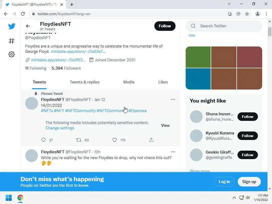Open the Windows Start menu
The height and width of the screenshot is (204, 272).
point(9,198)
